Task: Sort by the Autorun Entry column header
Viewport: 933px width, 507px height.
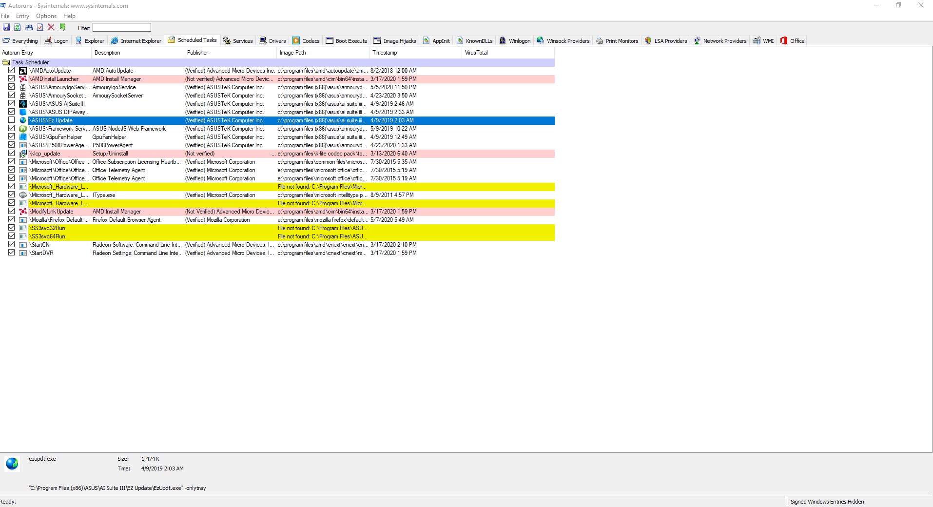Action: [x=45, y=53]
